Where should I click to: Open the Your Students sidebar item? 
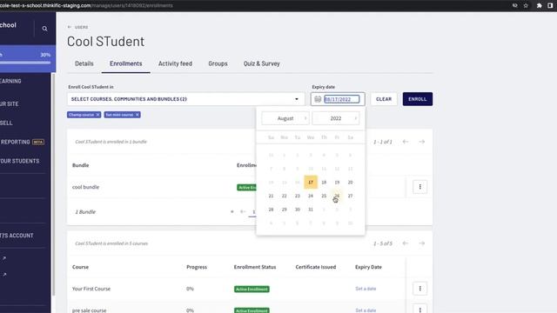coord(20,161)
